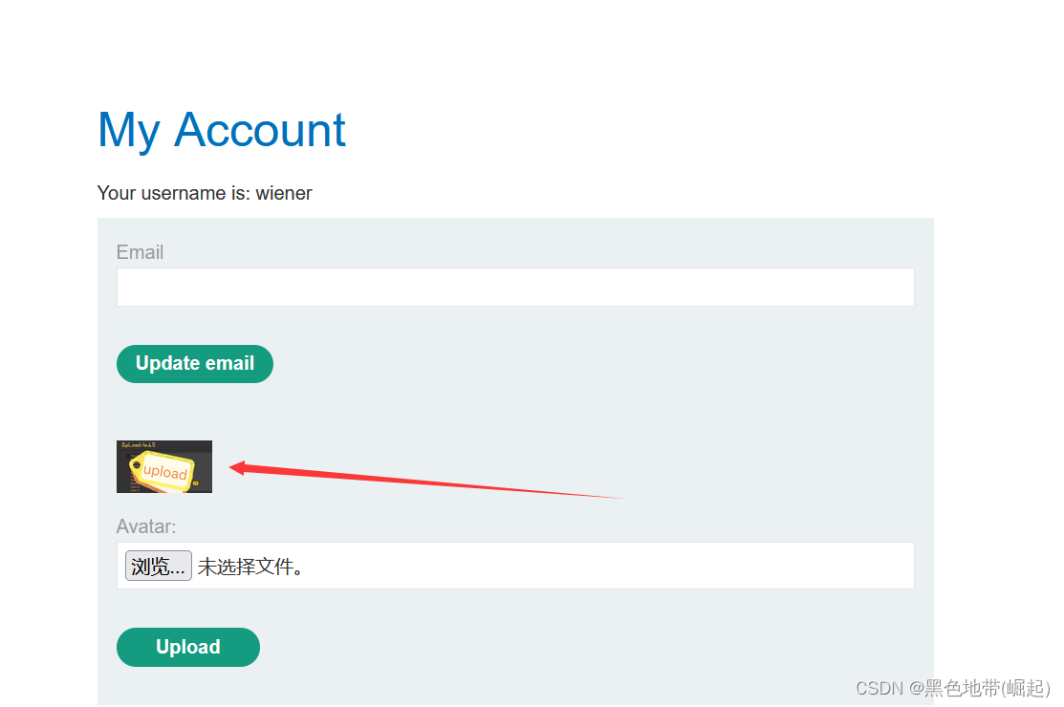1064x707 pixels.
Task: Select the My Account page heading
Action: point(221,130)
